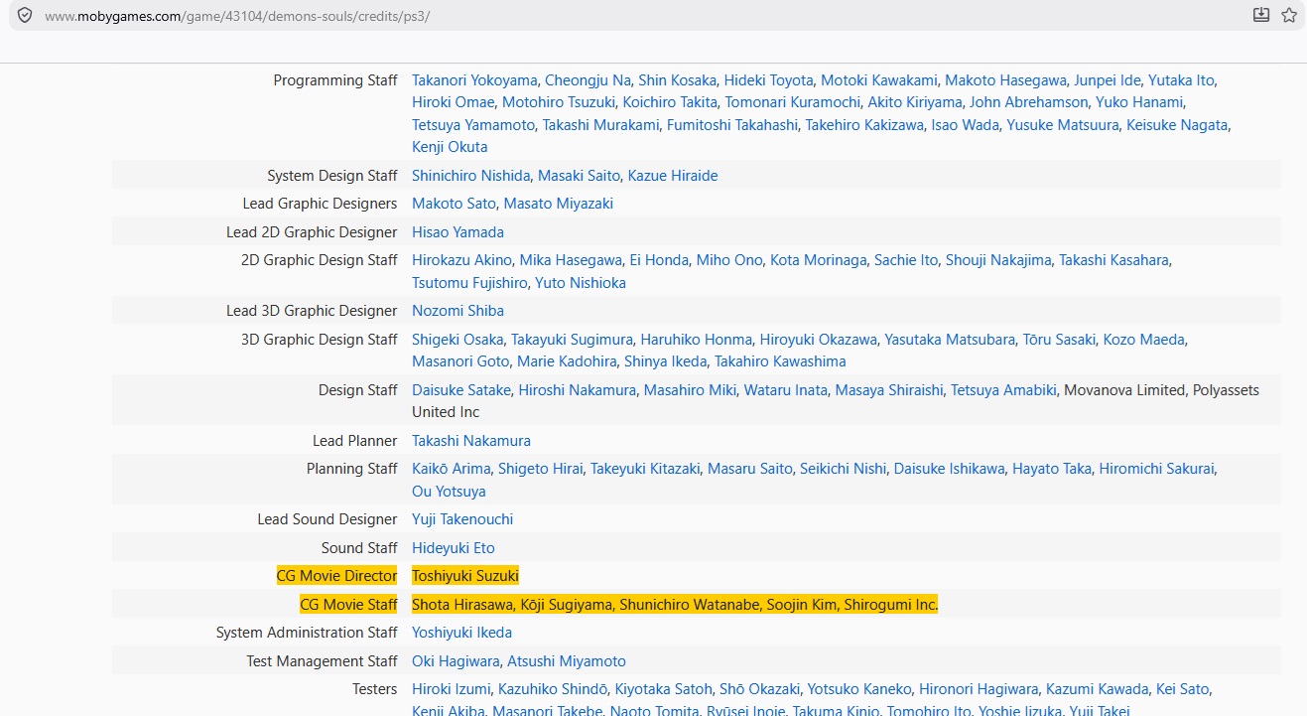
Task: Open Oki Hagiwara link
Action: click(456, 661)
